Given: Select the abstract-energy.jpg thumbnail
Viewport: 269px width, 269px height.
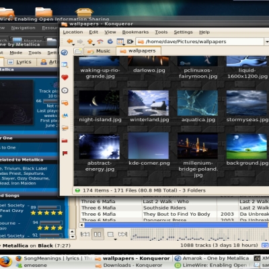Looking at the screenshot, I should [99, 147].
